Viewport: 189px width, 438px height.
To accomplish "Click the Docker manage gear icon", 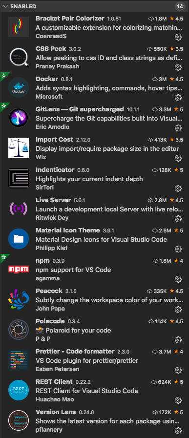I will point(178,97).
